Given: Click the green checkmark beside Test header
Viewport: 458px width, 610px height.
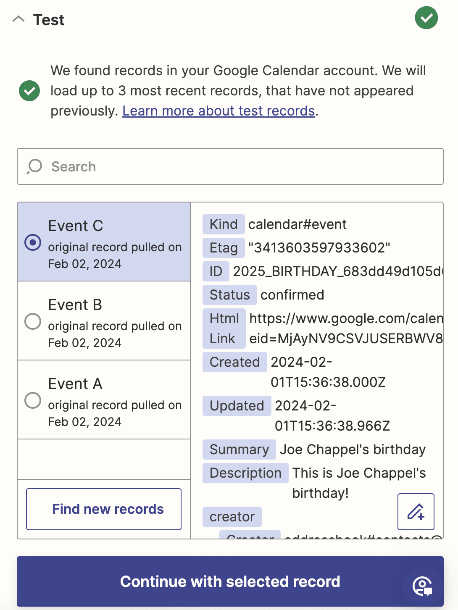Looking at the screenshot, I should pos(426,18).
